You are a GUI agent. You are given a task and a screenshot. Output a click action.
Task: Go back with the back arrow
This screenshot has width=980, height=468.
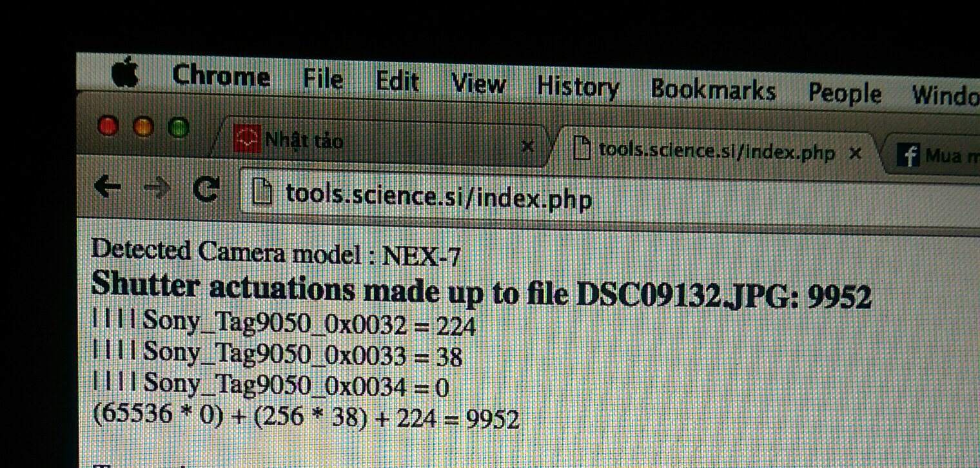[x=108, y=187]
